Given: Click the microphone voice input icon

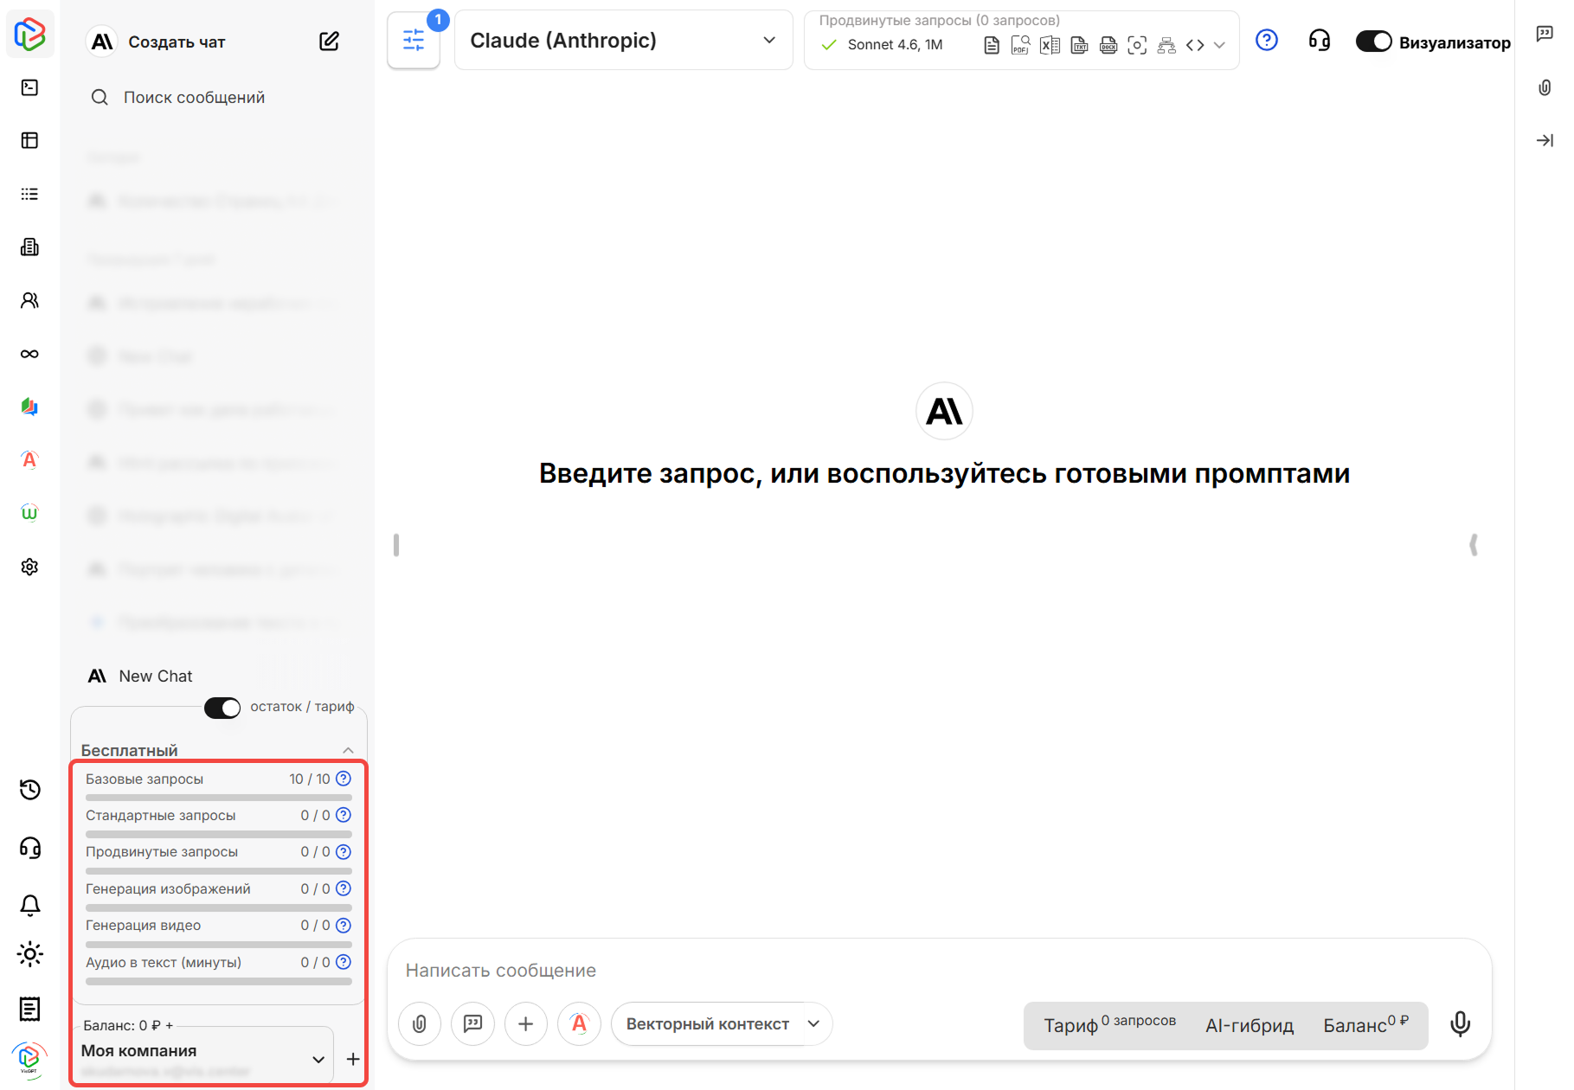Looking at the screenshot, I should pos(1460,1024).
